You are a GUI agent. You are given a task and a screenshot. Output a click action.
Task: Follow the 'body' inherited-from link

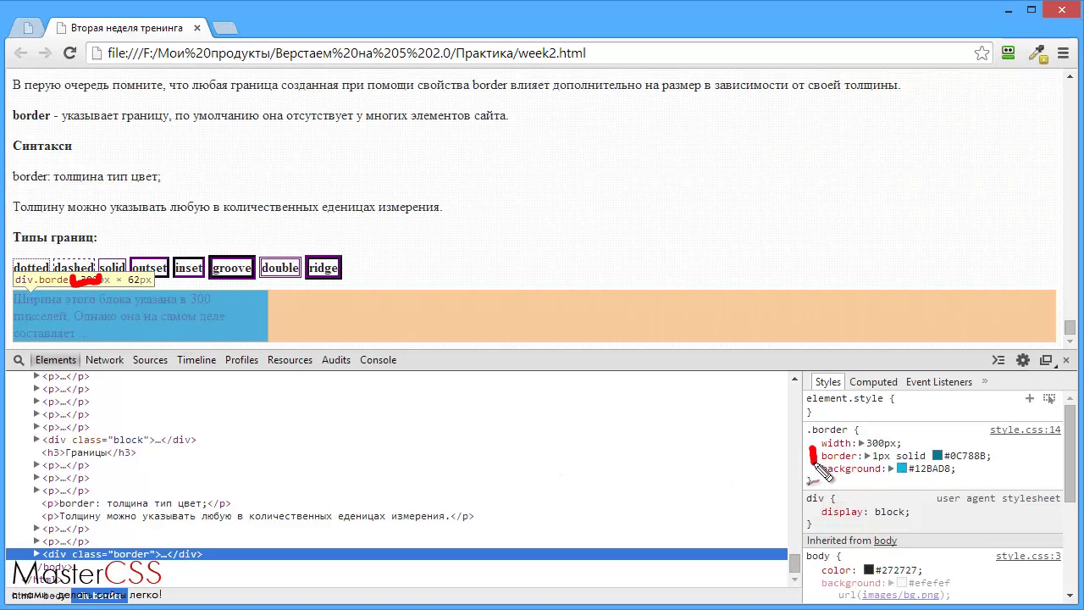pyautogui.click(x=885, y=541)
